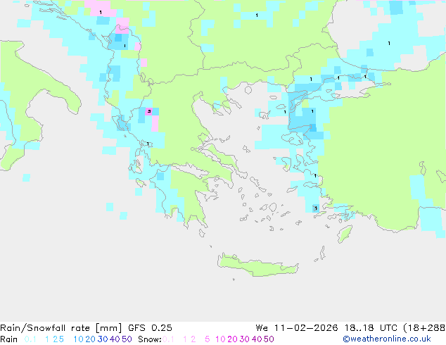This screenshot has height=345, width=446.
Task: Pick the Snow legend value 40
Action: (257, 339)
